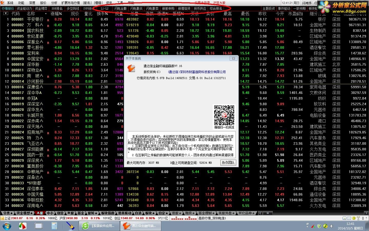This screenshot has height=231, width=369.
Task: Open the mail envelope icon in status bar
Action: (x=349, y=218)
